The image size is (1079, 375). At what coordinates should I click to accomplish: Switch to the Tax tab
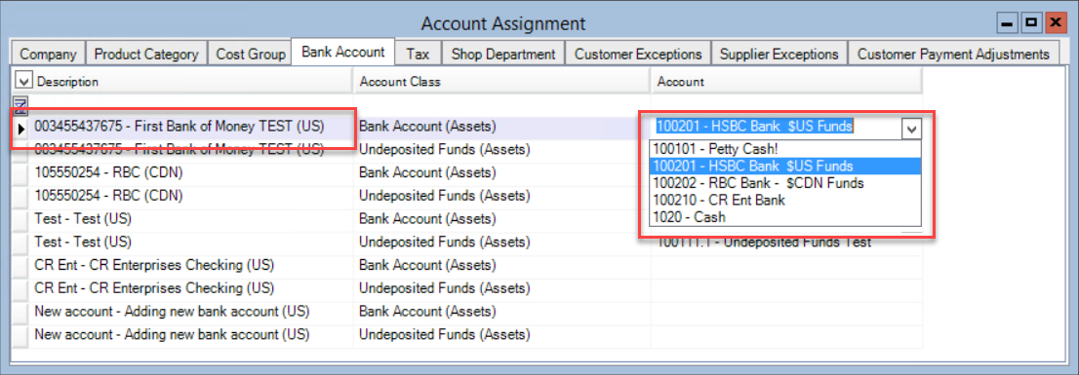[x=418, y=54]
